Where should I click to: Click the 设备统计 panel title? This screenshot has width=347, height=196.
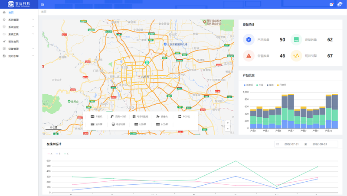tap(249, 25)
